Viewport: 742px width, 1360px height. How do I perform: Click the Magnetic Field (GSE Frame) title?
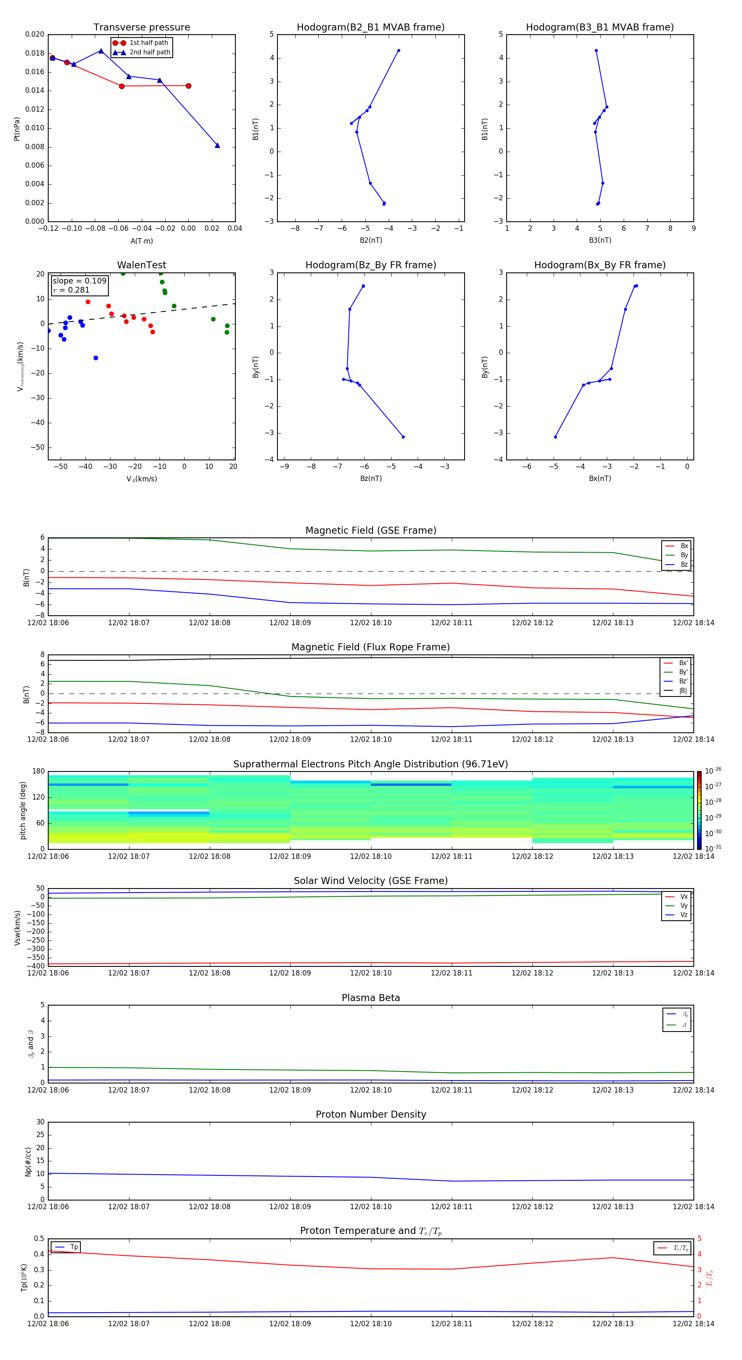[371, 530]
